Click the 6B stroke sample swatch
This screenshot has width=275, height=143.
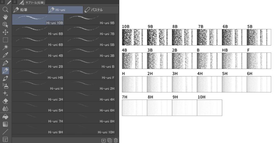[x=234, y=37]
